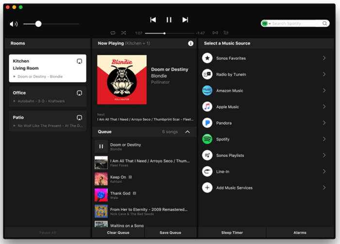Open track info icon in Now Playing
340x244 pixels.
coord(190,44)
